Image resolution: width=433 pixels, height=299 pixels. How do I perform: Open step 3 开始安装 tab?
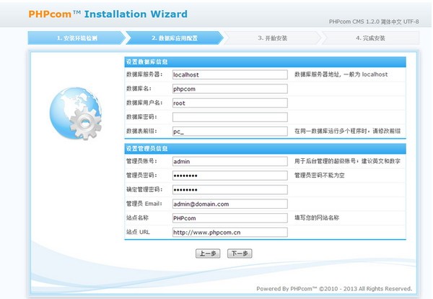272,38
